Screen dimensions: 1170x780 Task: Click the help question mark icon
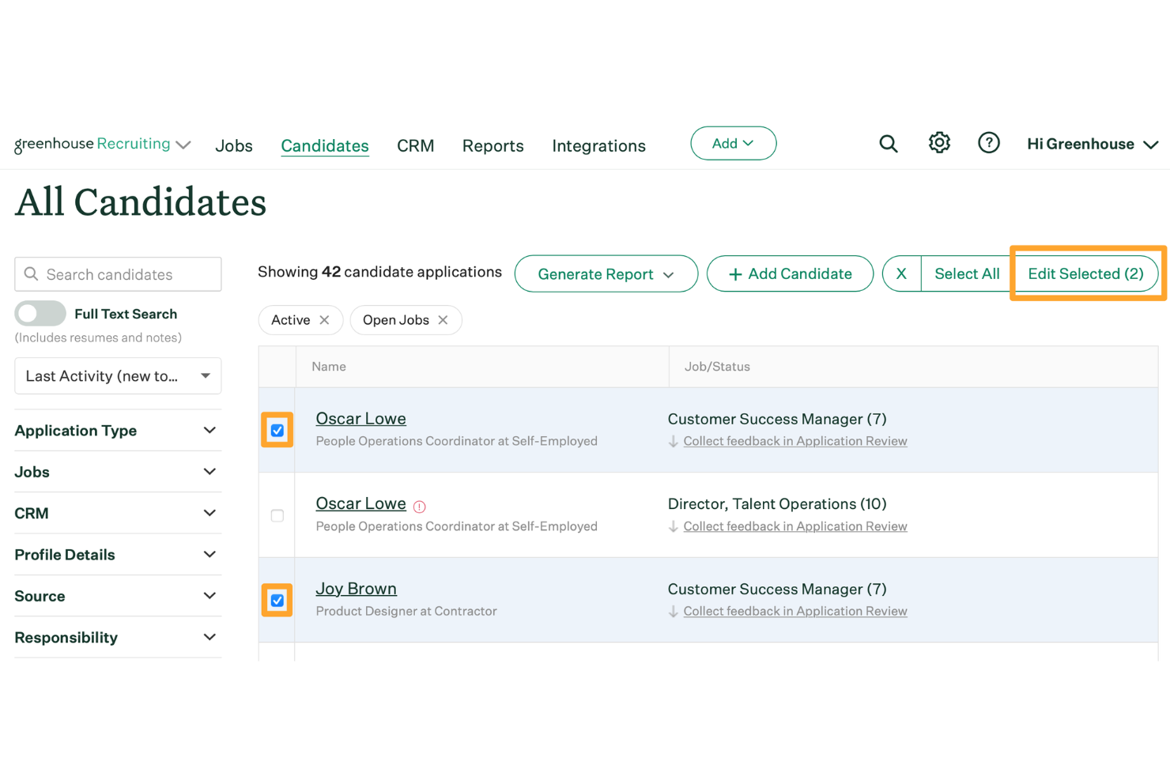(989, 143)
